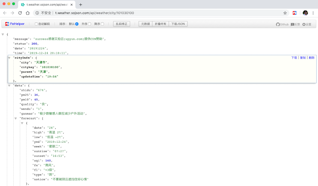View site info for the insecure page

click(x=37, y=13)
